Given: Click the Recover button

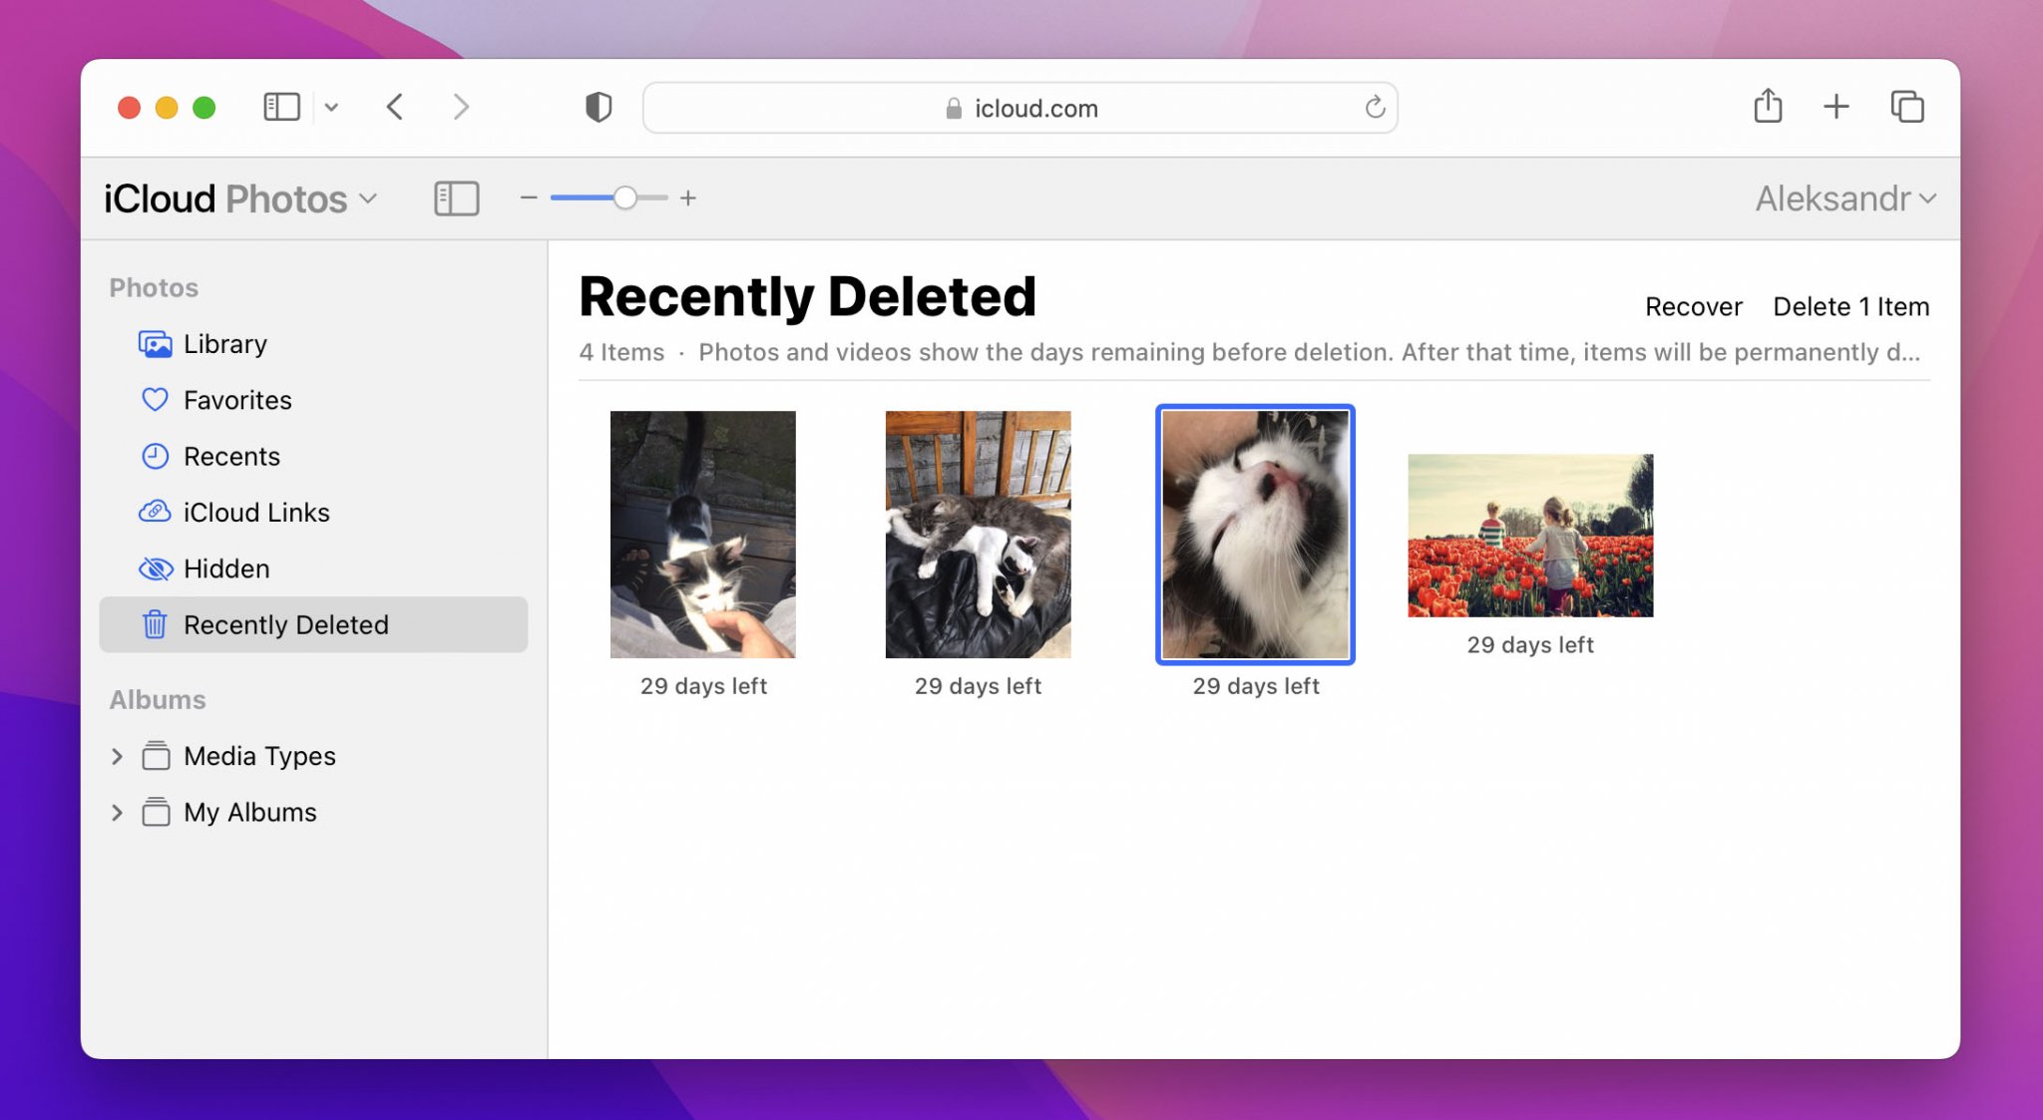Looking at the screenshot, I should (x=1693, y=306).
